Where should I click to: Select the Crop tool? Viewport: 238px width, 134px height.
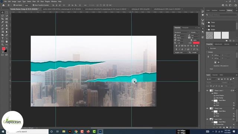click(3, 19)
